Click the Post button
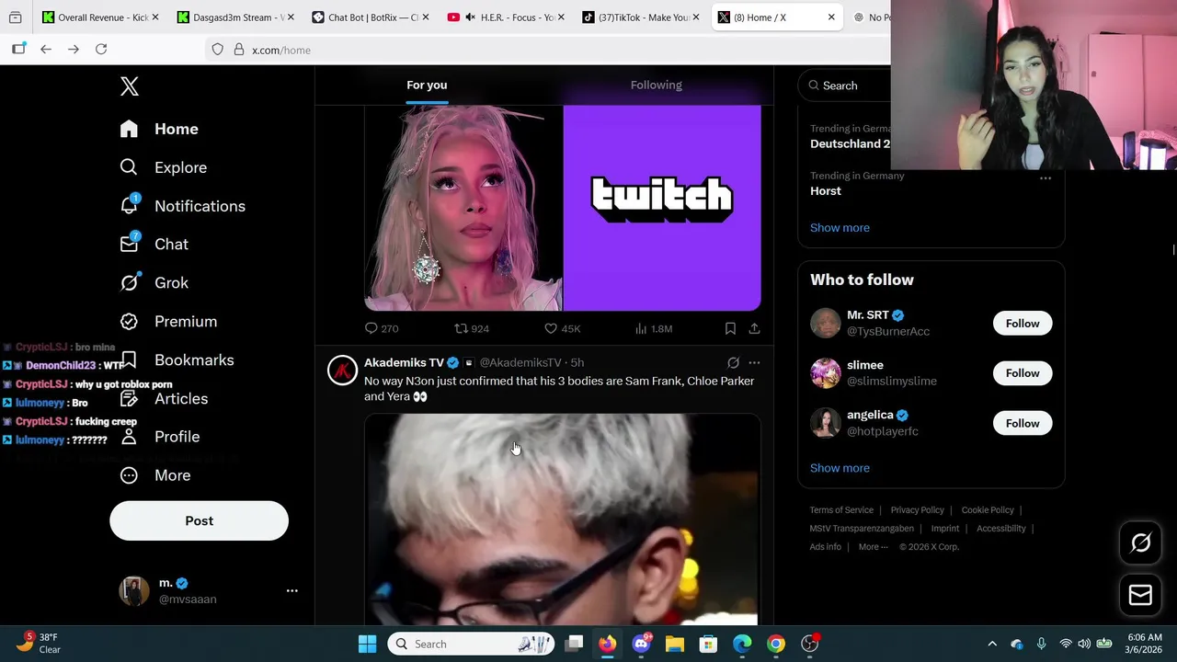The width and height of the screenshot is (1177, 662). (x=199, y=520)
